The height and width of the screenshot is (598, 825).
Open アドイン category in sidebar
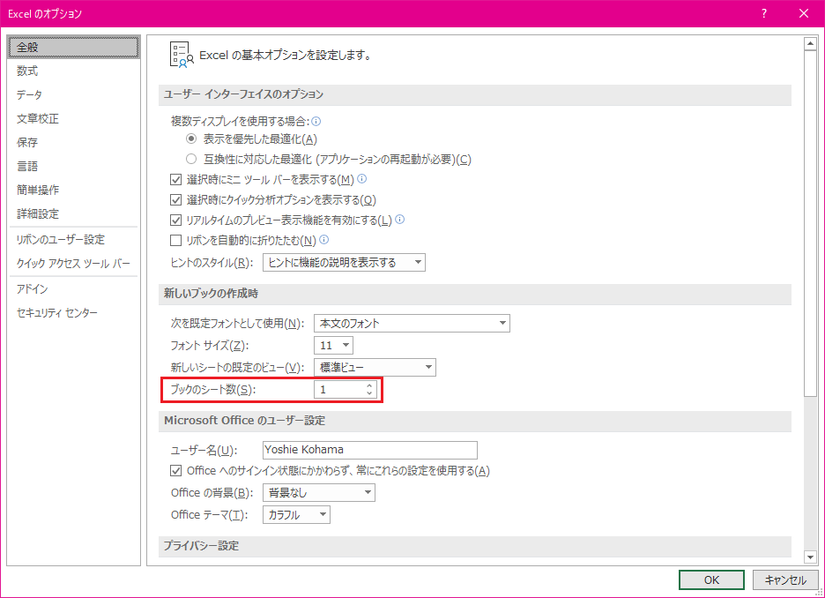(x=74, y=289)
